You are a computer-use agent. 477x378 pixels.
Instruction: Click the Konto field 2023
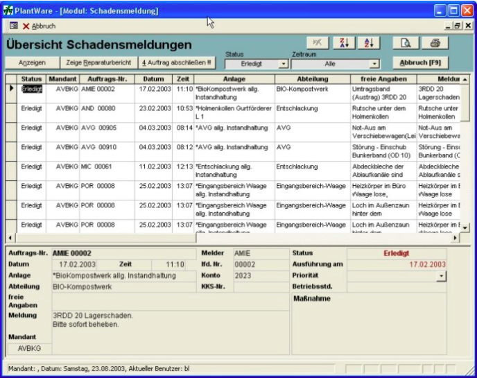pyautogui.click(x=261, y=276)
